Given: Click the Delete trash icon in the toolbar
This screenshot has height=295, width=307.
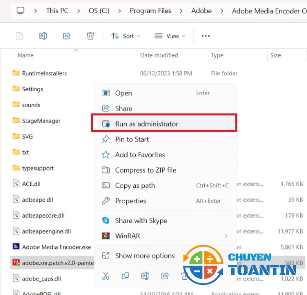Looking at the screenshot, I should (x=90, y=36).
